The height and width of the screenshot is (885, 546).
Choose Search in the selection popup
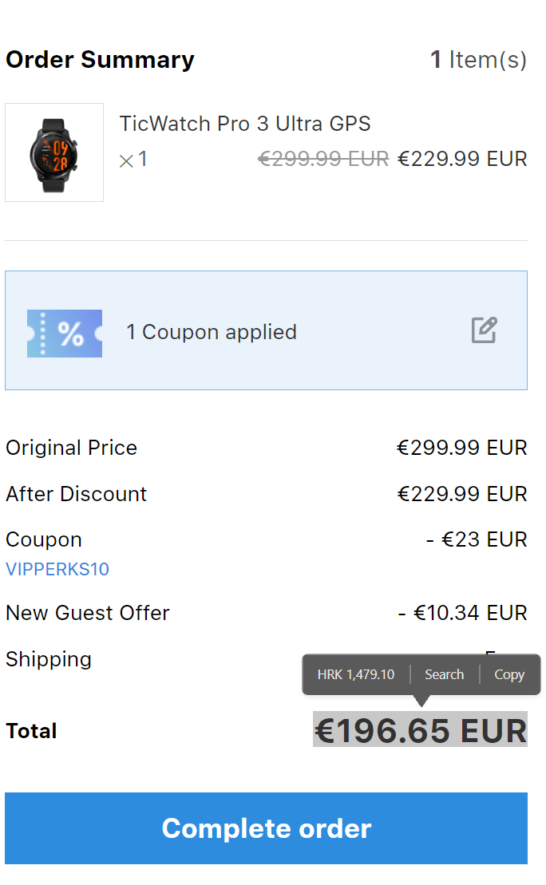(x=444, y=674)
